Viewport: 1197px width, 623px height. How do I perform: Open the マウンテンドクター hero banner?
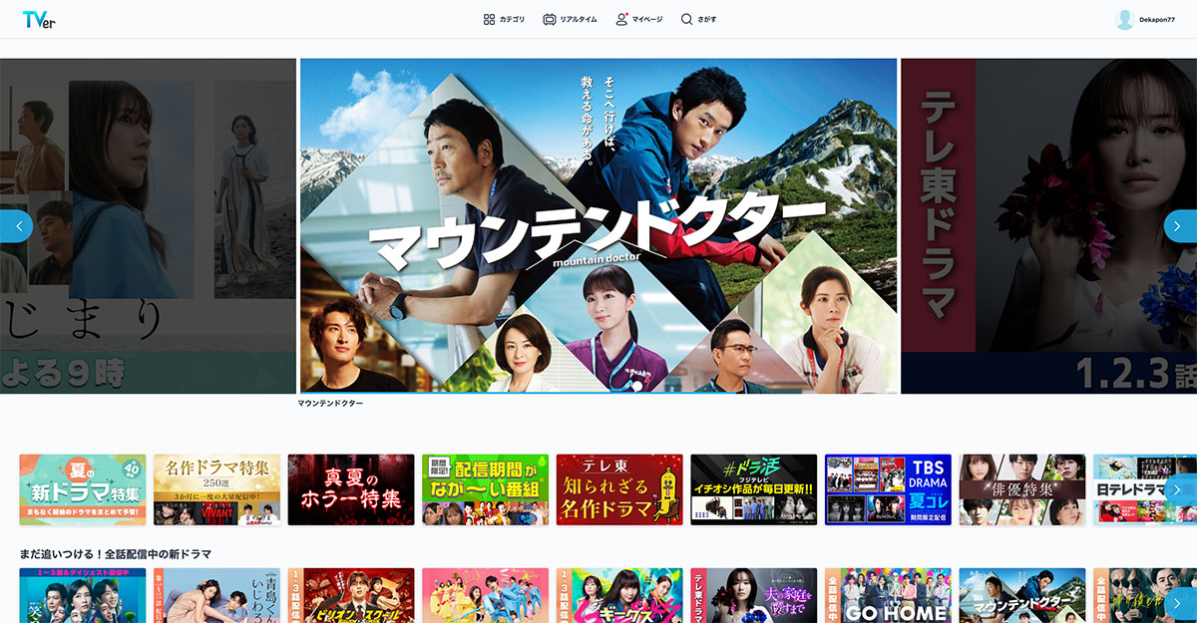click(598, 225)
